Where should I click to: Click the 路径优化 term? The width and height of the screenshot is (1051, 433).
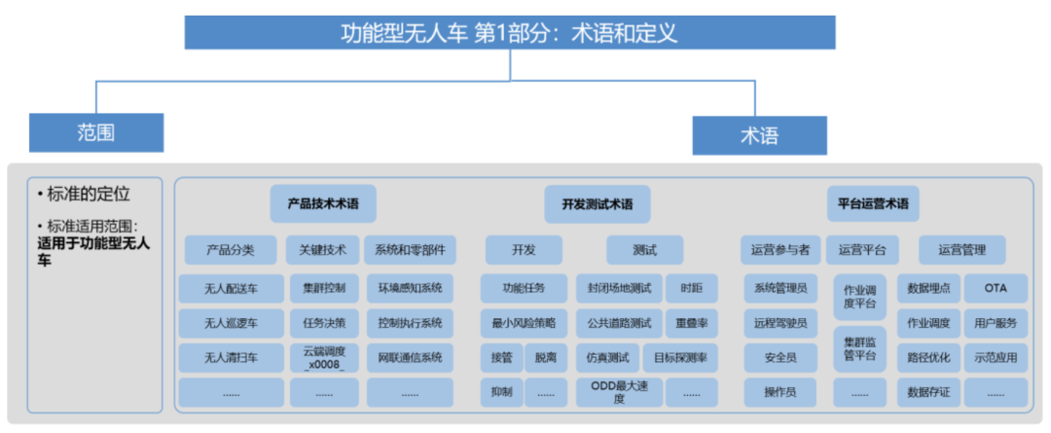point(929,358)
